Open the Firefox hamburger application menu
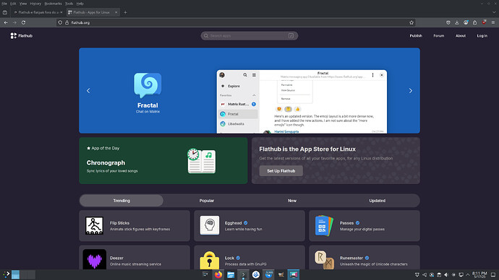 493,22
